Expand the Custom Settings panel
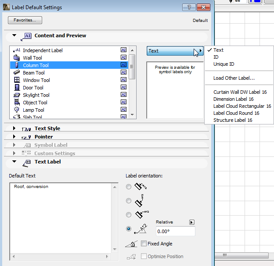The height and width of the screenshot is (266, 274). click(x=14, y=153)
